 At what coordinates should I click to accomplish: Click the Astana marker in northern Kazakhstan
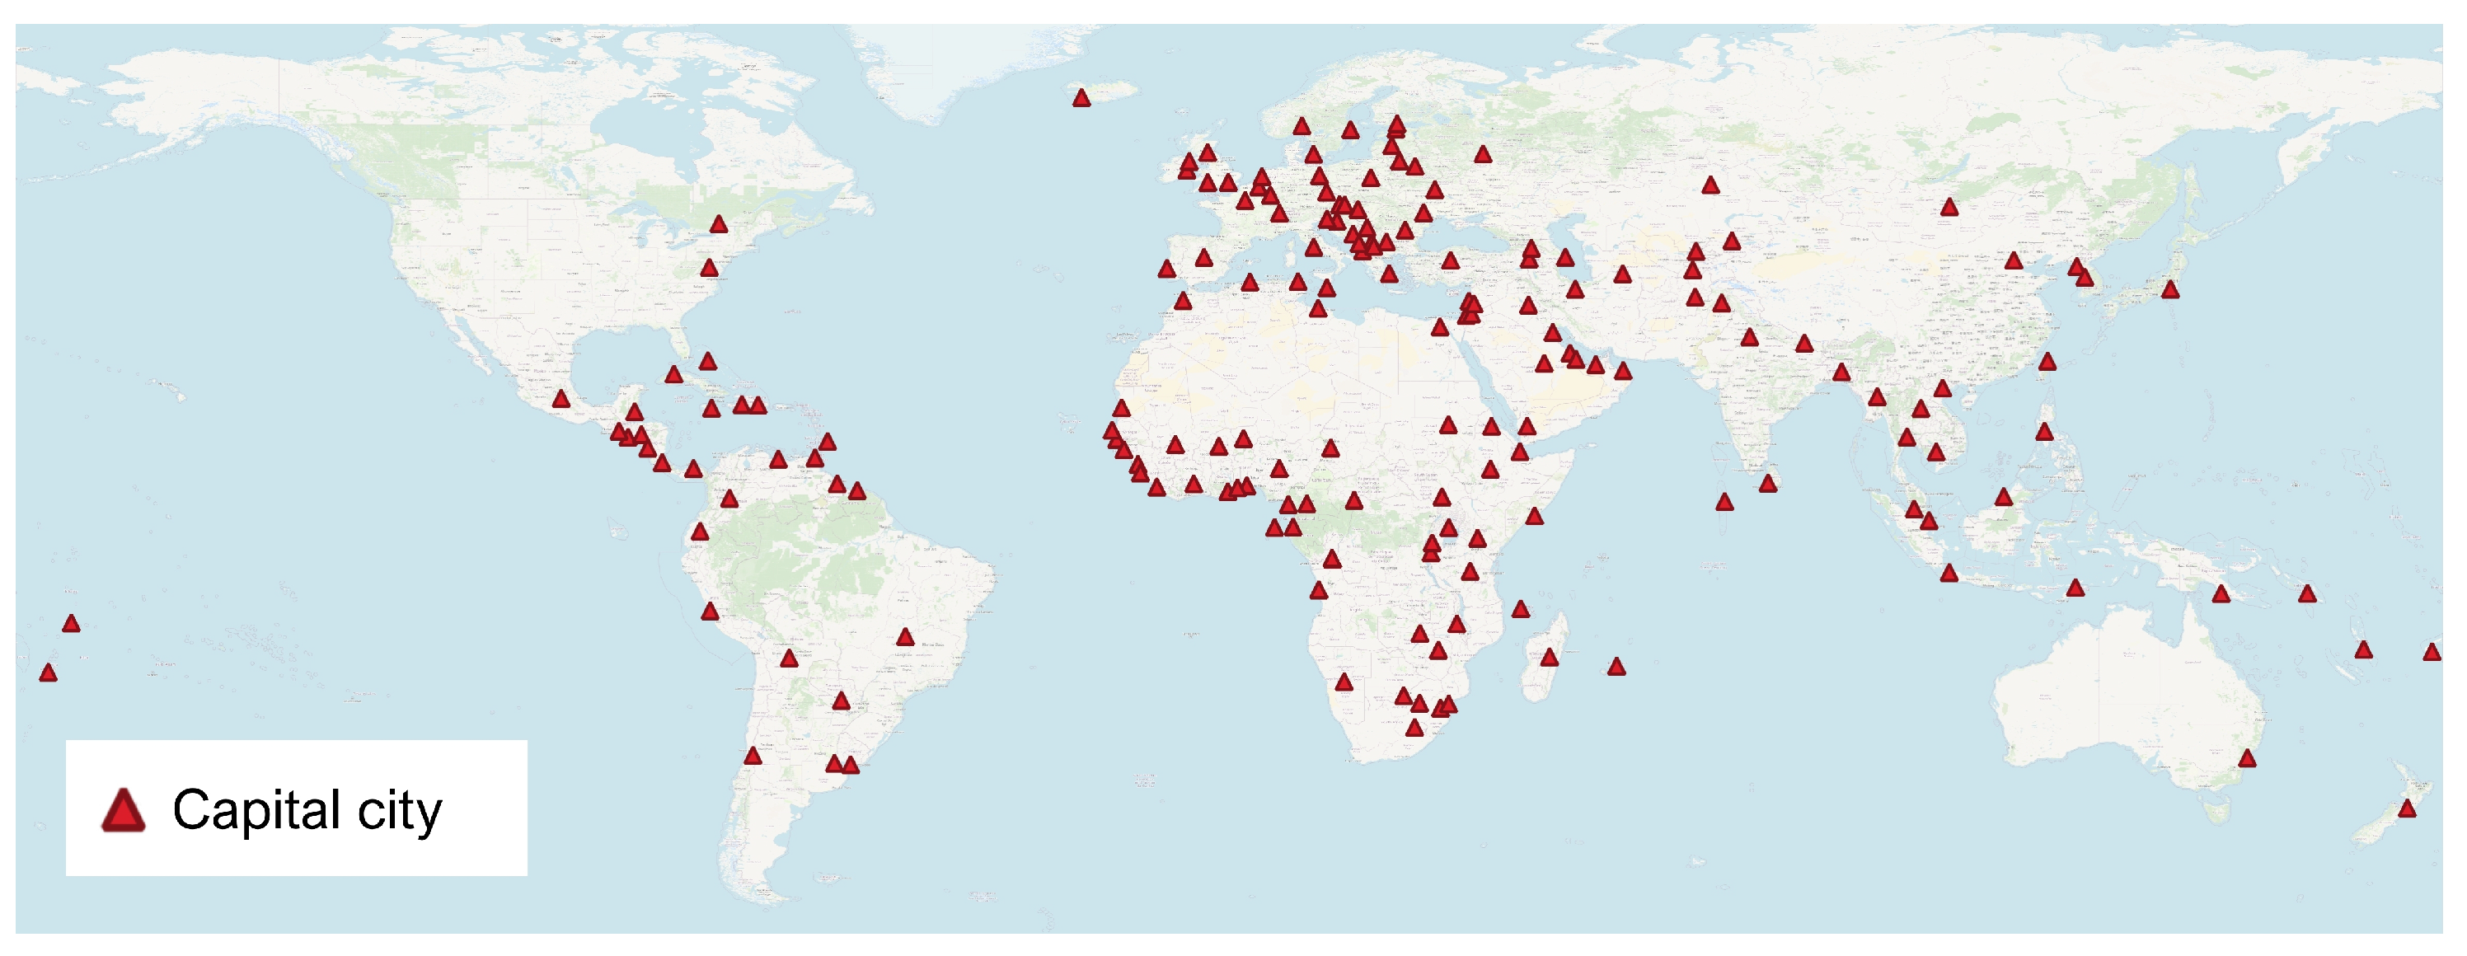click(1710, 185)
